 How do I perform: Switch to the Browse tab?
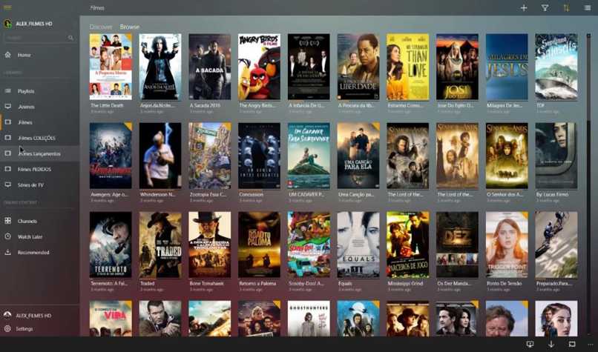[130, 27]
